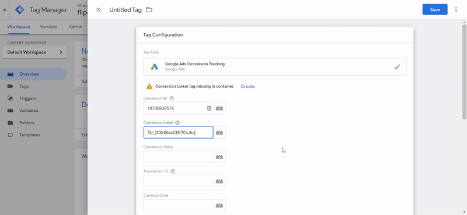467x215 pixels.
Task: Click the Triggers circle icon in sidebar
Action: coord(10,98)
